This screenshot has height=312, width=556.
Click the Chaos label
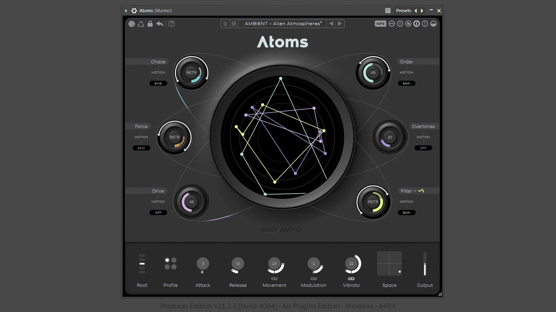tap(158, 62)
